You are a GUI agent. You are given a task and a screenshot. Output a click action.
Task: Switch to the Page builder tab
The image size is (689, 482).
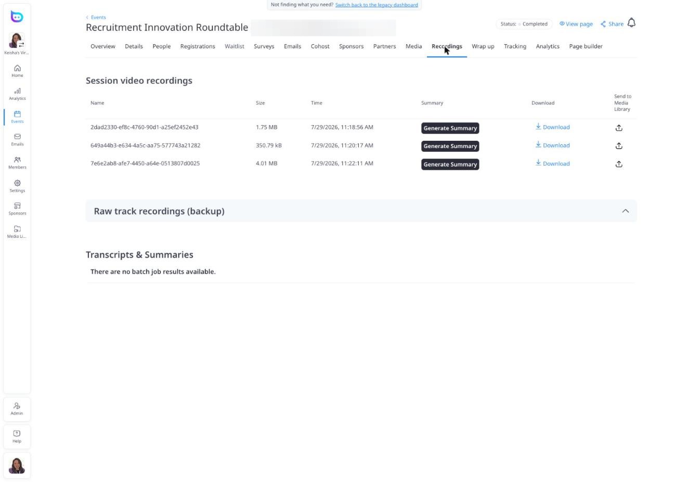(586, 46)
